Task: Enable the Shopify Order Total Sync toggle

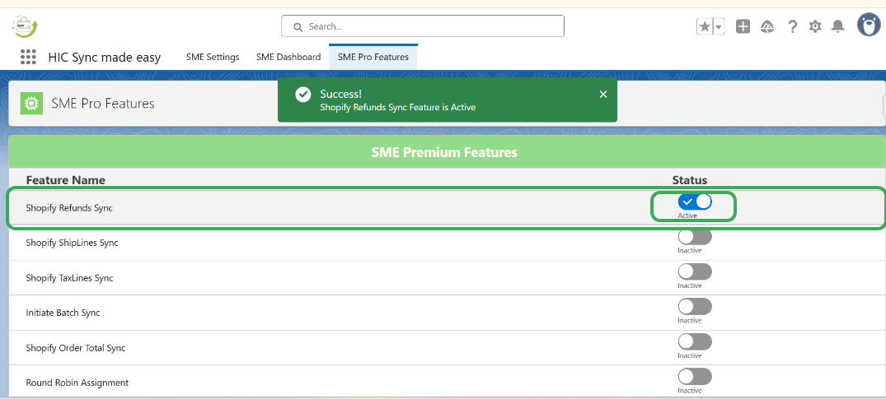Action: 694,341
